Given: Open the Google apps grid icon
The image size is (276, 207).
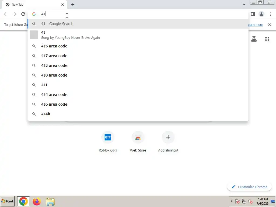Looking at the screenshot, I should (267, 39).
